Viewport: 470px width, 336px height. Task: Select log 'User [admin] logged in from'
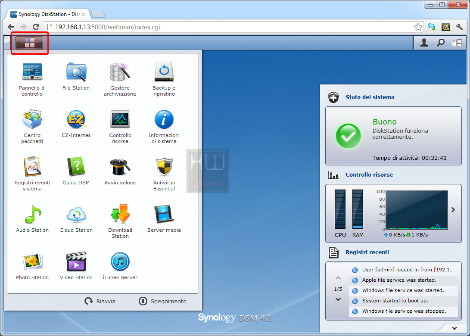point(404,270)
